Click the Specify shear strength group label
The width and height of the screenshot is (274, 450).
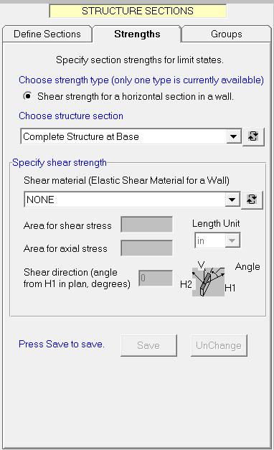pyautogui.click(x=60, y=162)
